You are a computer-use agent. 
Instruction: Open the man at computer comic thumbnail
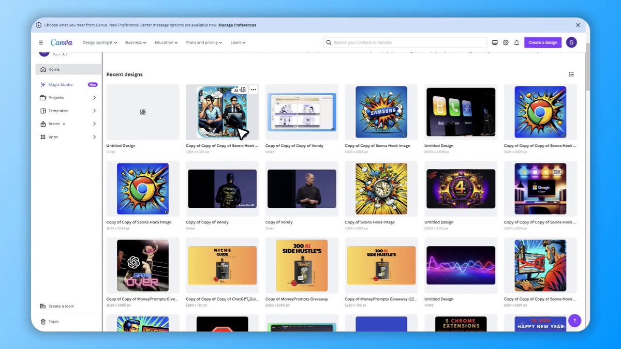coord(540,265)
